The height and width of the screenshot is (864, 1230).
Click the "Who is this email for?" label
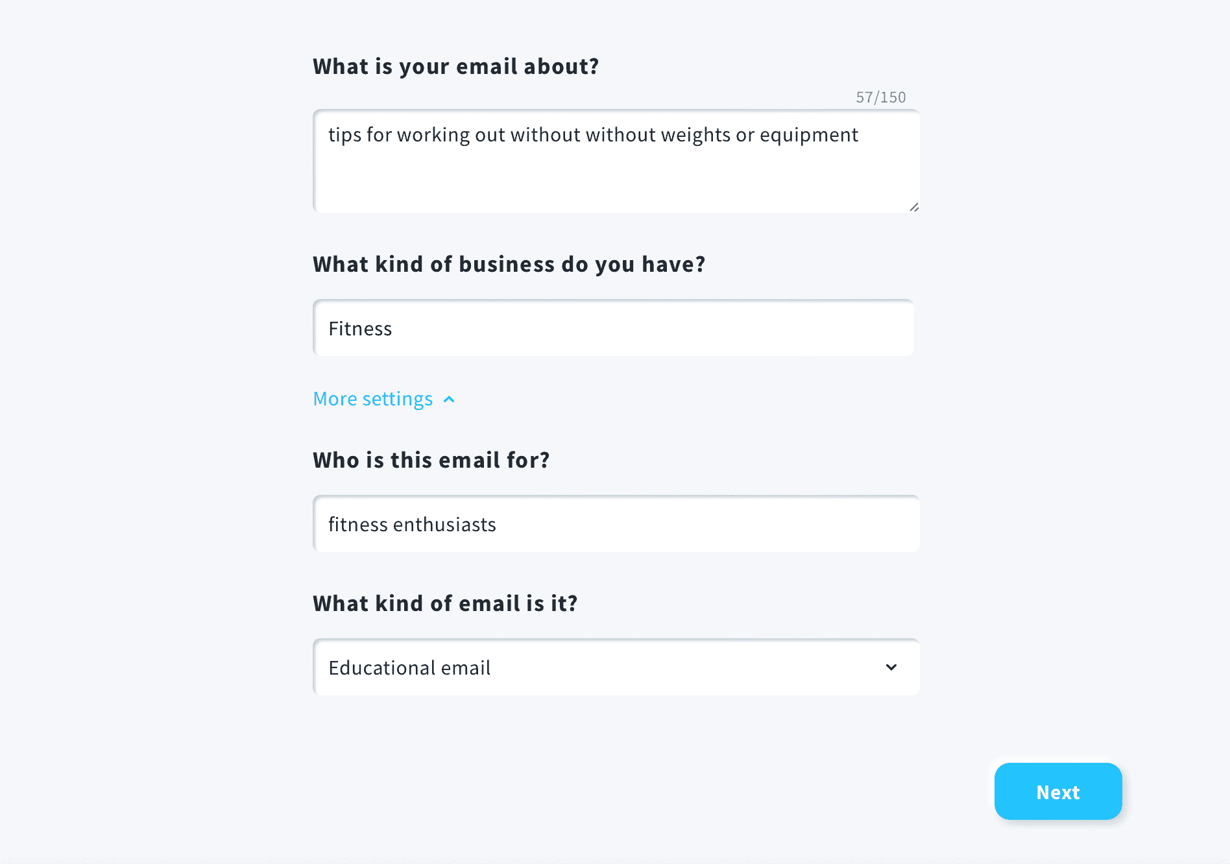[x=431, y=460]
